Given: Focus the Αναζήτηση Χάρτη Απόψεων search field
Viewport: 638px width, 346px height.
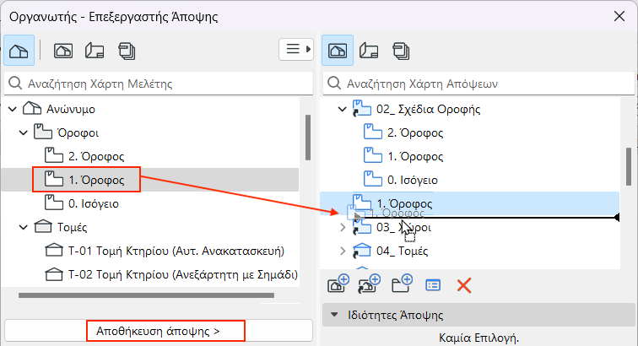Looking at the screenshot, I should (x=478, y=84).
